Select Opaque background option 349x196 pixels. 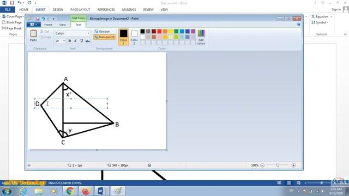102,32
